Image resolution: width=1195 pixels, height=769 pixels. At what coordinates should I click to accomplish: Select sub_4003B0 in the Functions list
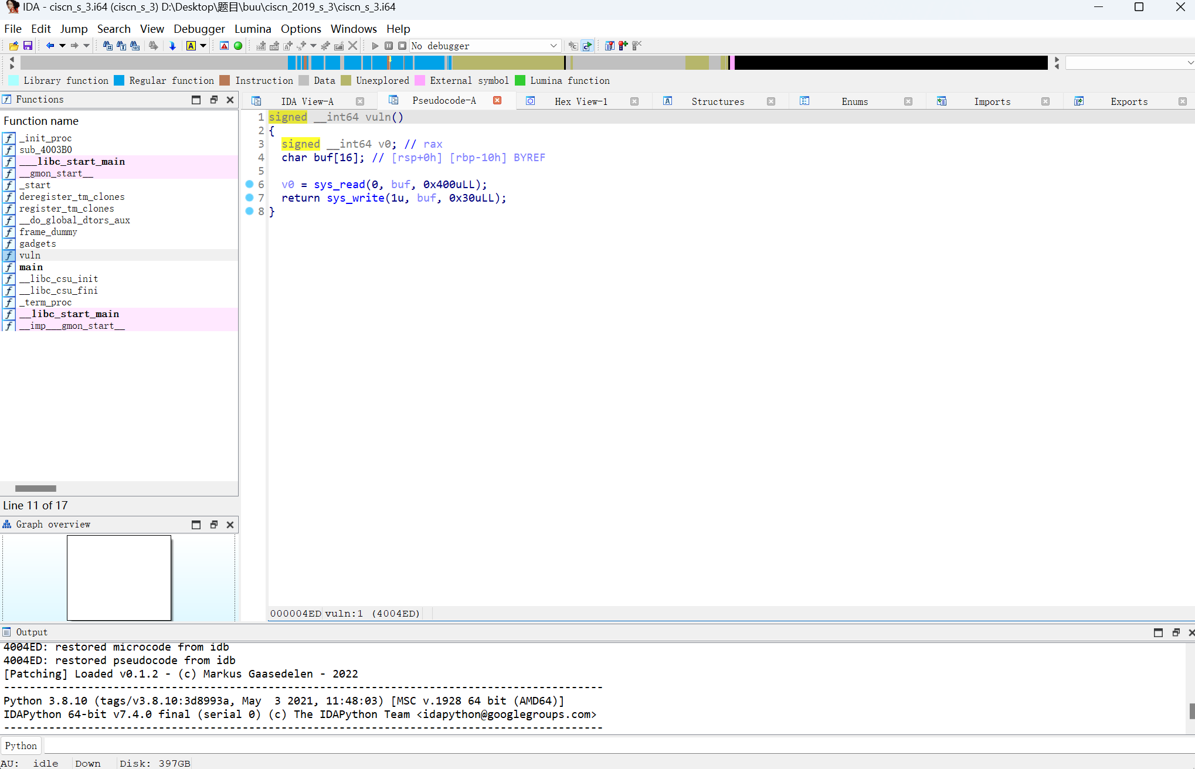[x=119, y=150]
